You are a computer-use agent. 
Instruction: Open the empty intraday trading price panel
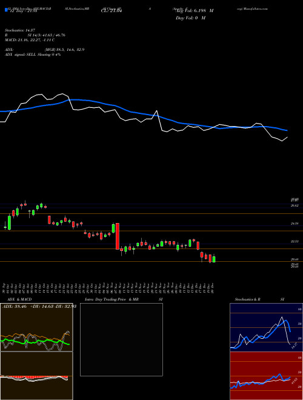pyautogui.click(x=121, y=339)
